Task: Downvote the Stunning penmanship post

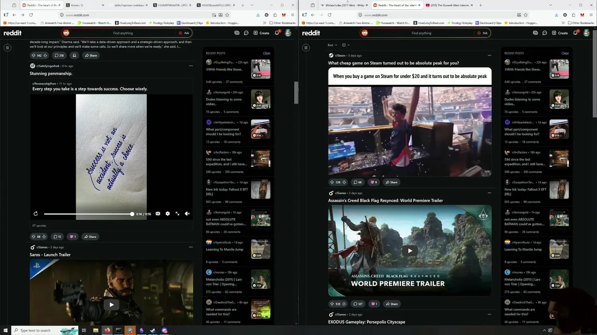Action: coord(44,236)
